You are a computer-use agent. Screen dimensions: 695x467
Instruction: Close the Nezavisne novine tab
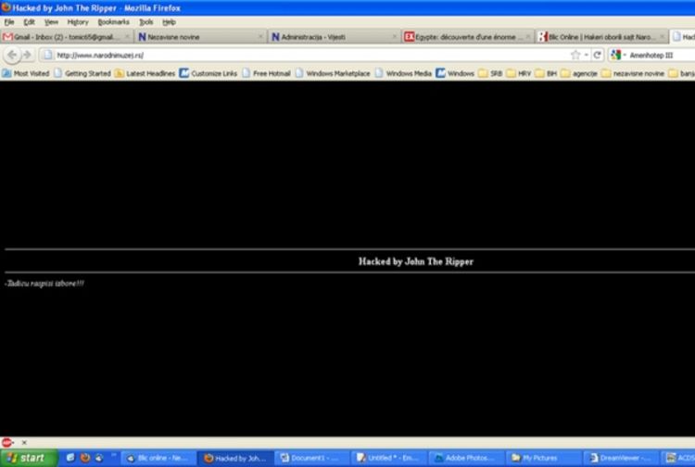[x=260, y=37]
